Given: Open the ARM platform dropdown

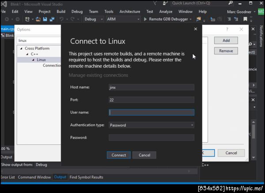Looking at the screenshot, I should tap(123, 19).
